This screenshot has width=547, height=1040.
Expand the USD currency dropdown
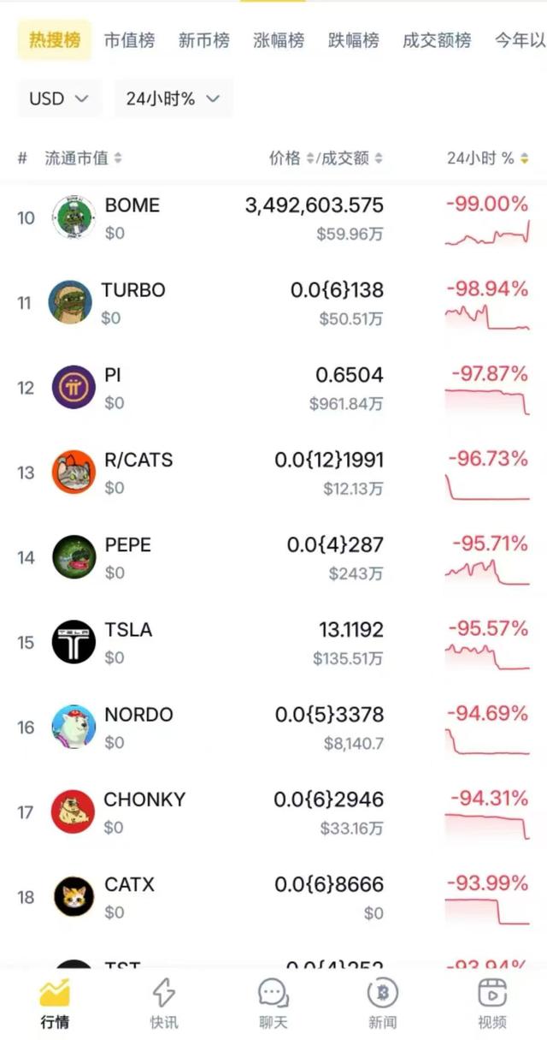(59, 98)
